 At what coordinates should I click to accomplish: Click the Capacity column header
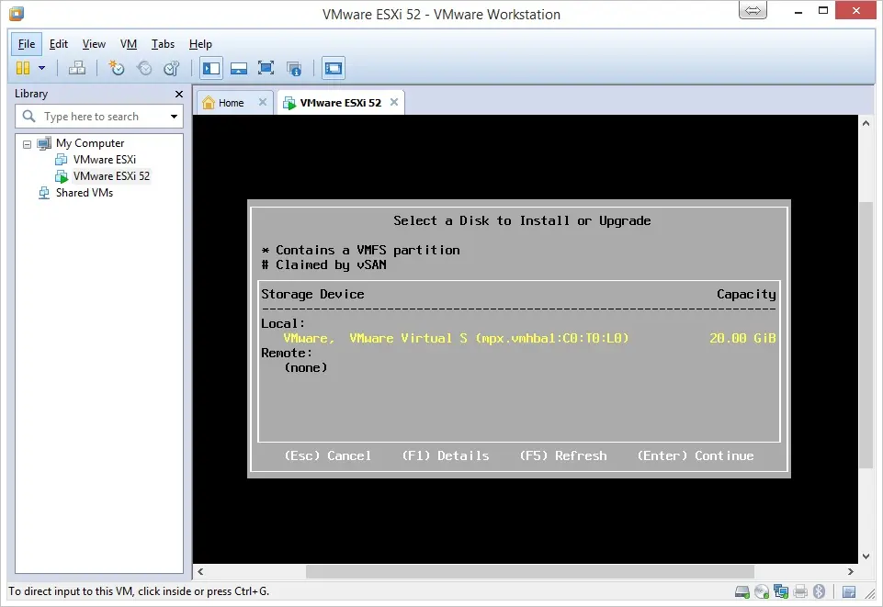pos(746,294)
